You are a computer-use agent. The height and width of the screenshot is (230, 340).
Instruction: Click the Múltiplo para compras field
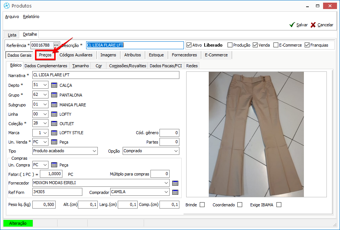point(160,174)
